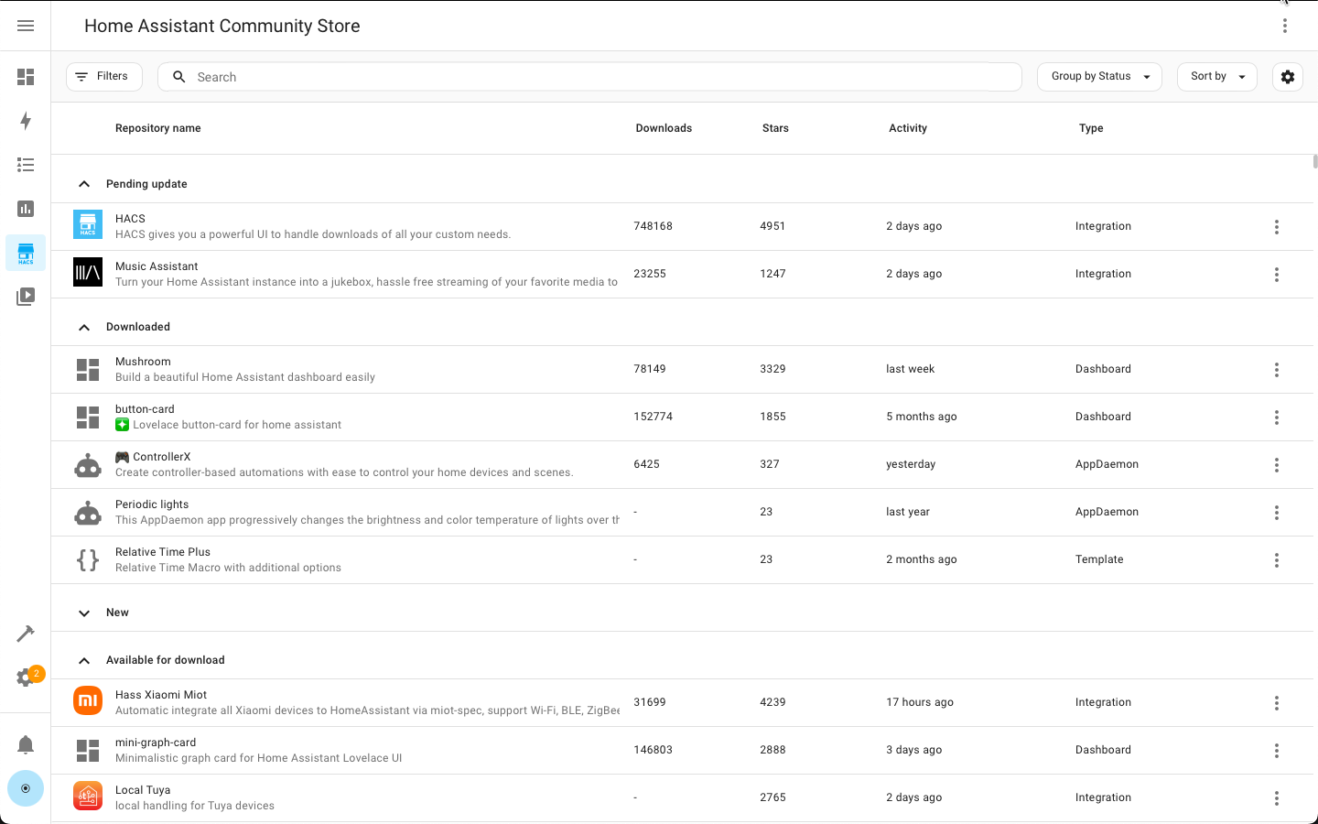Expand the New section

tap(83, 613)
